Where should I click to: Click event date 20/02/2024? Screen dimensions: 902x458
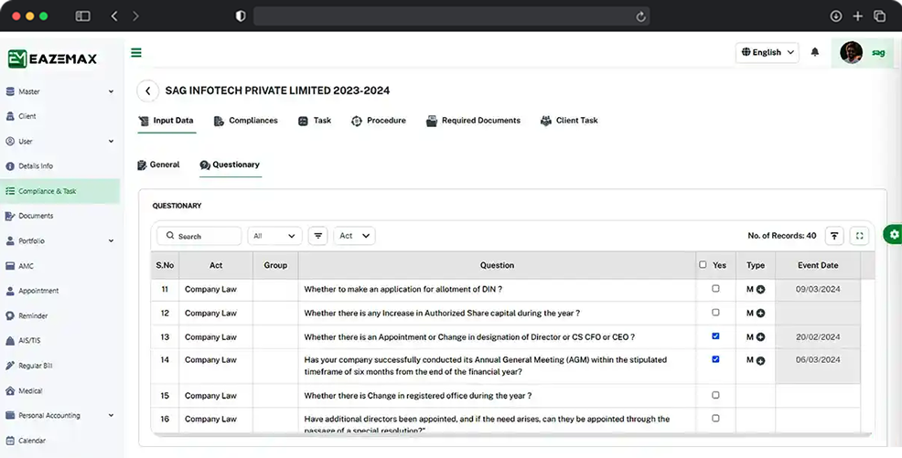click(x=818, y=336)
